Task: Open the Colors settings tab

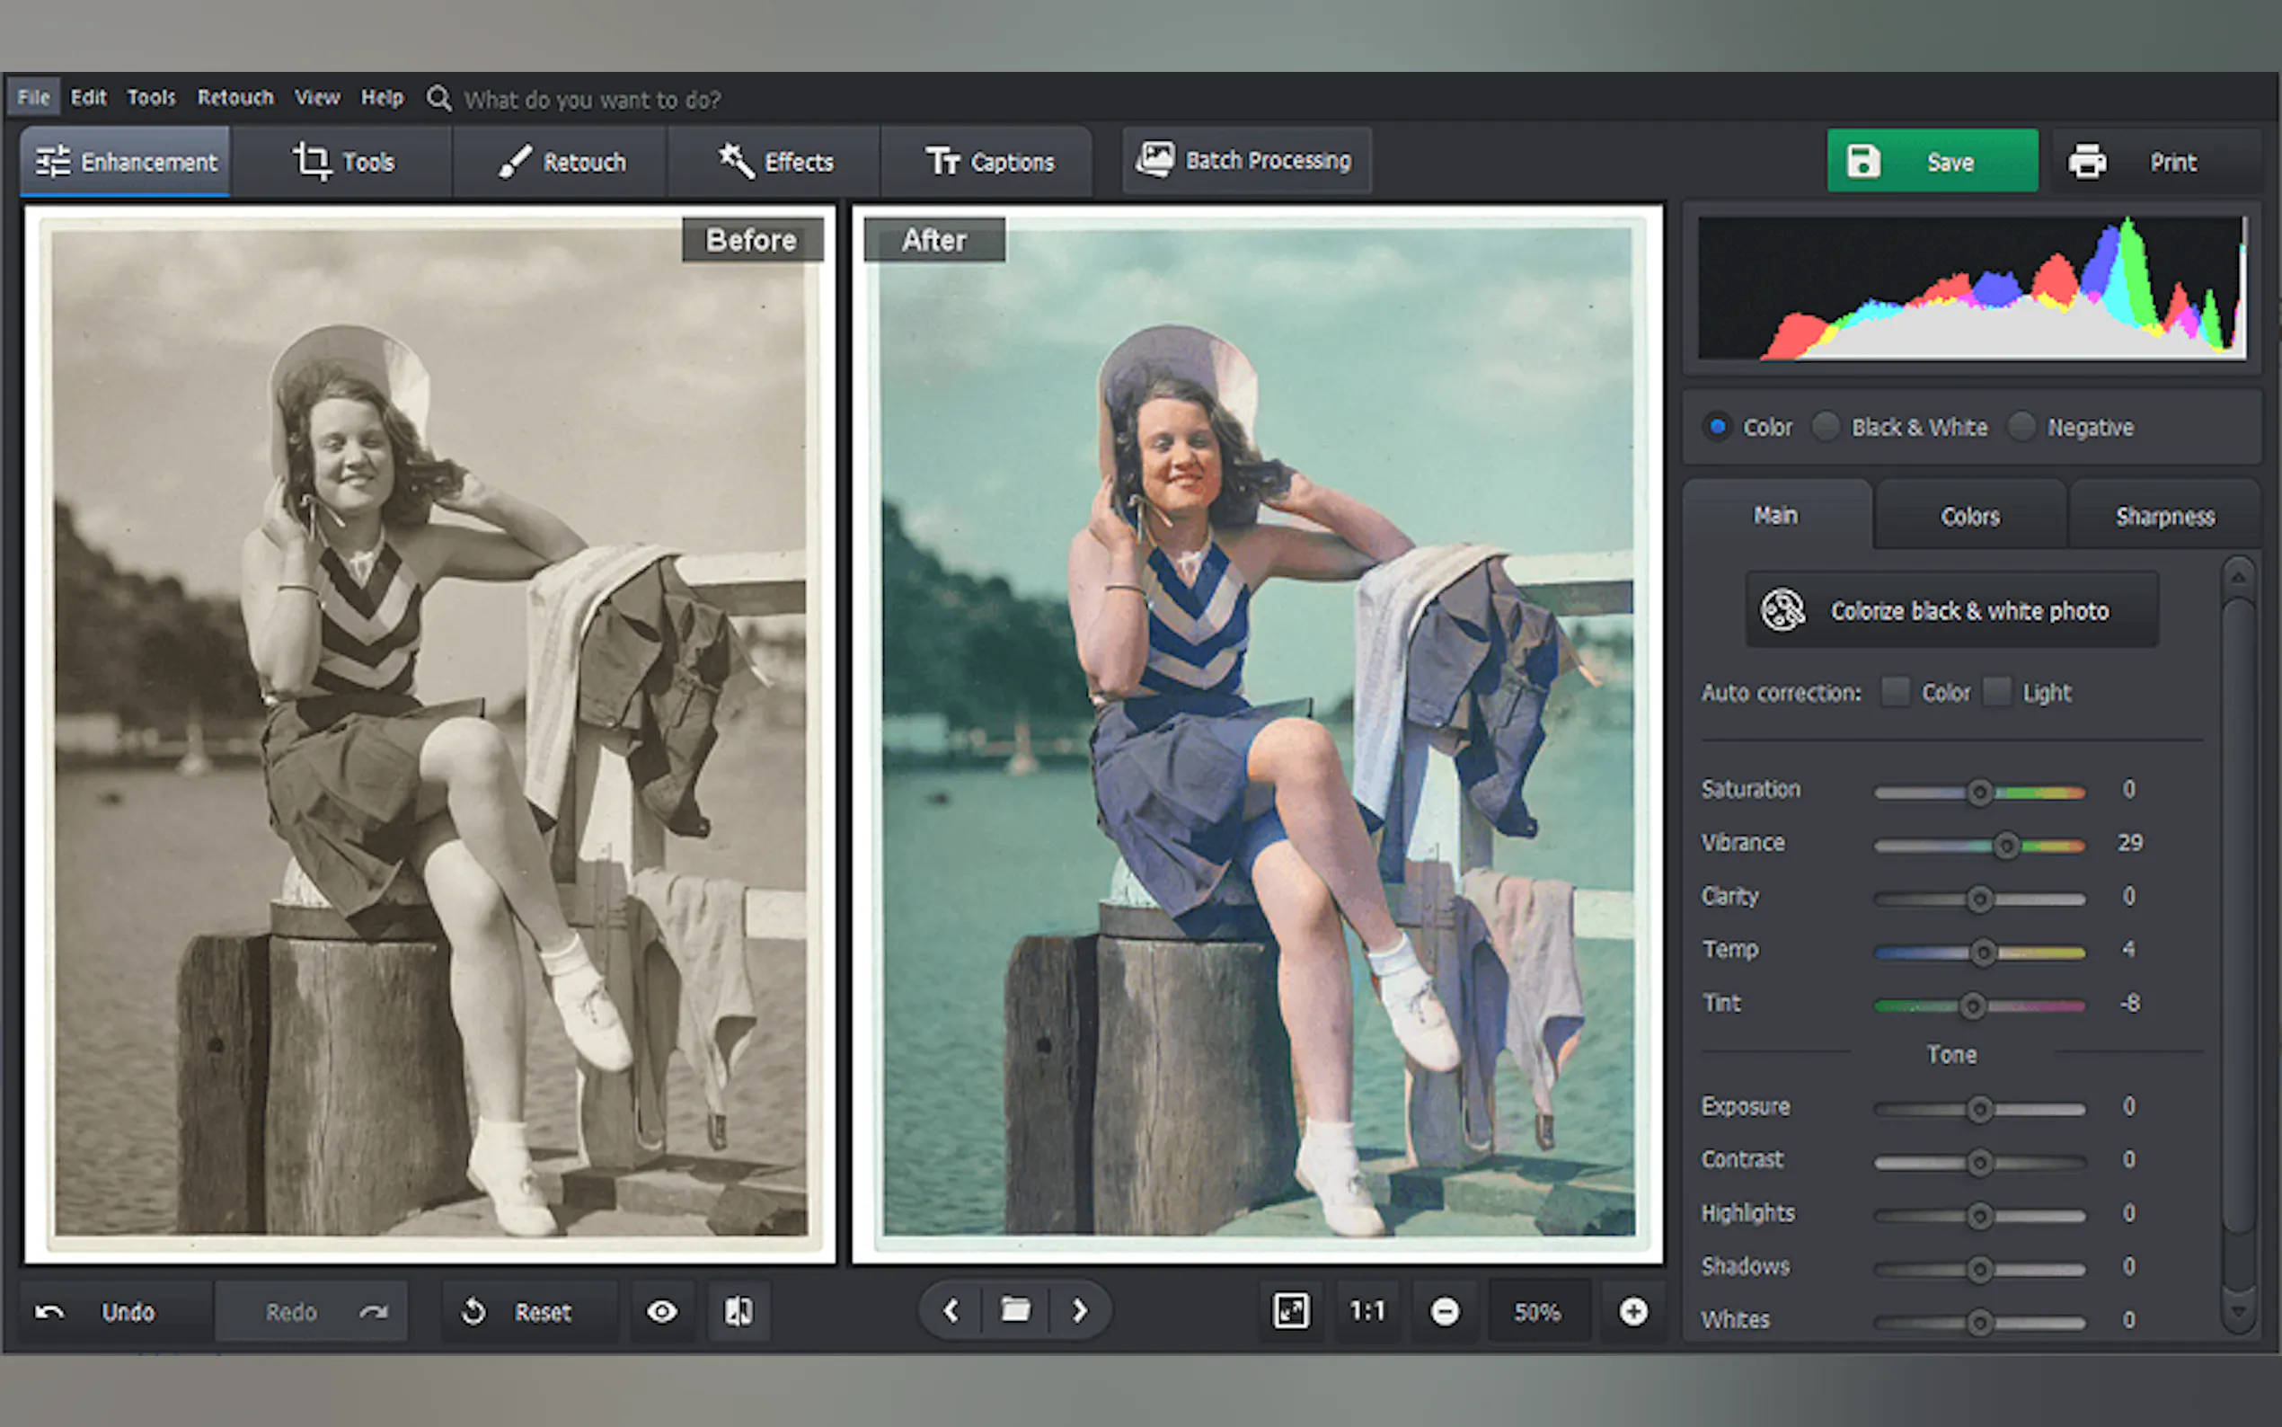Action: pyautogui.click(x=1970, y=516)
